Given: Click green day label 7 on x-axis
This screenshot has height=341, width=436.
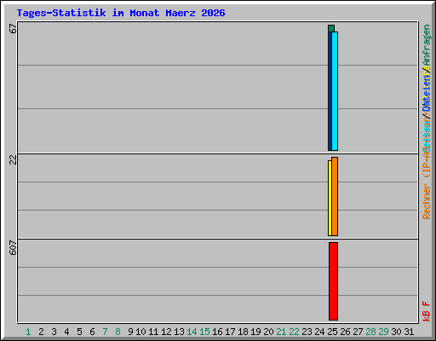Looking at the screenshot, I should 105,332.
